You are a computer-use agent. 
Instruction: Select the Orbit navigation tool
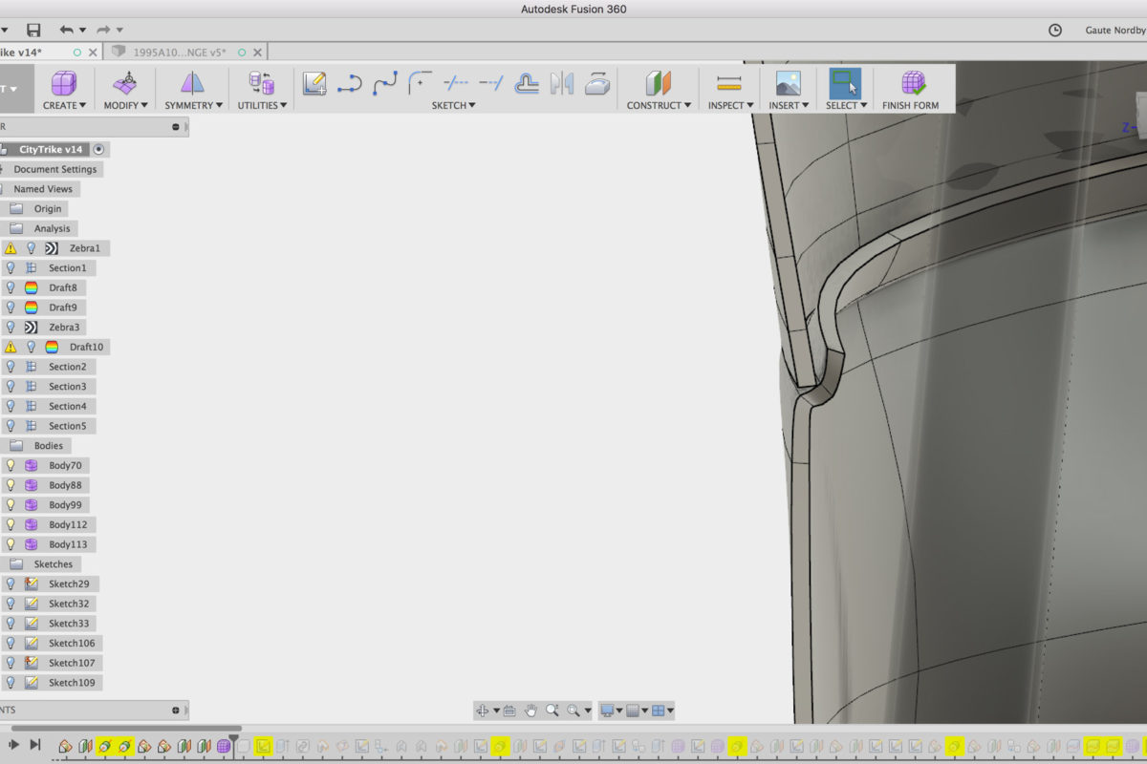pyautogui.click(x=483, y=711)
